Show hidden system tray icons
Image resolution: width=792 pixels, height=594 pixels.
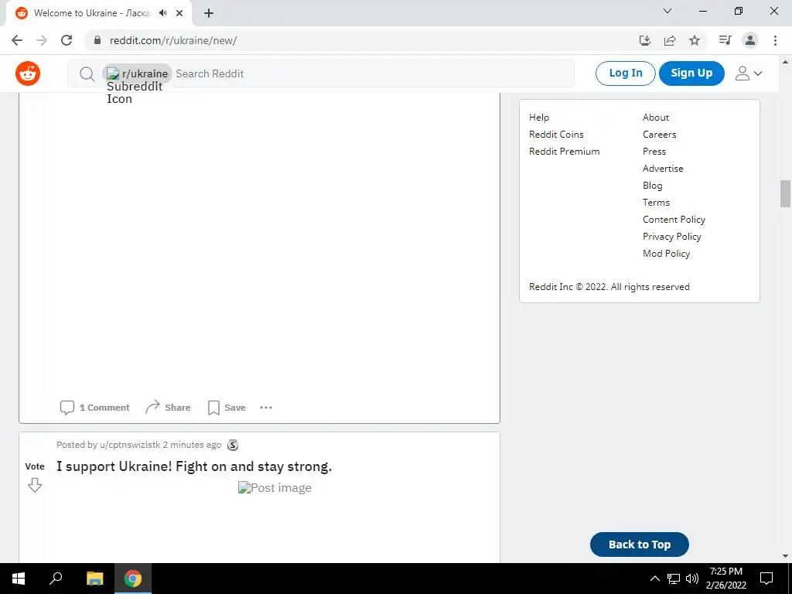click(x=654, y=579)
